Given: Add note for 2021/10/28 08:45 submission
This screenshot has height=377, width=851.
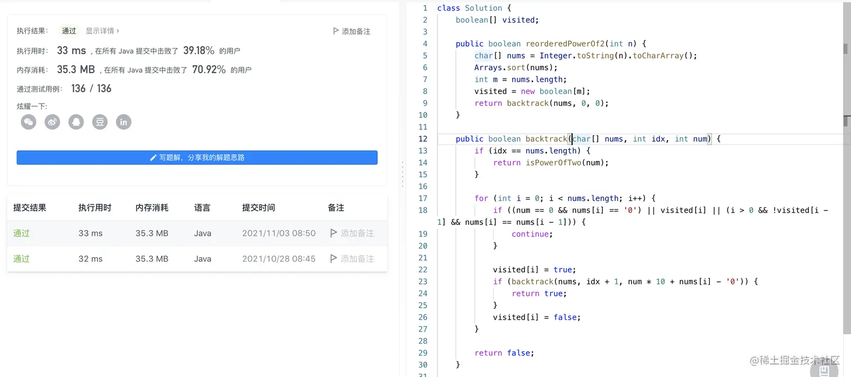Looking at the screenshot, I should 352,259.
